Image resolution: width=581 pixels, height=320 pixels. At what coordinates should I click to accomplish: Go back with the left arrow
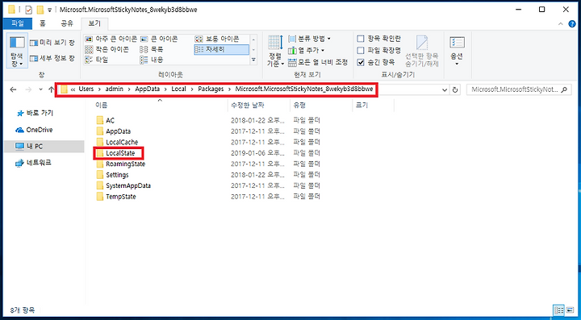(x=13, y=89)
